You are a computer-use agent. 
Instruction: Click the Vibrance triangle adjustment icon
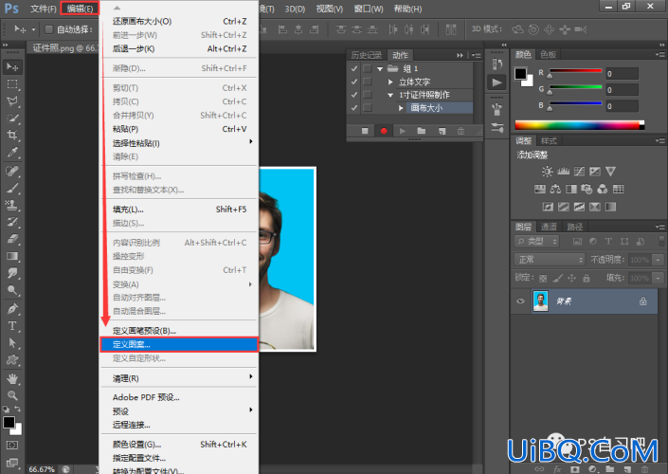[x=610, y=172]
